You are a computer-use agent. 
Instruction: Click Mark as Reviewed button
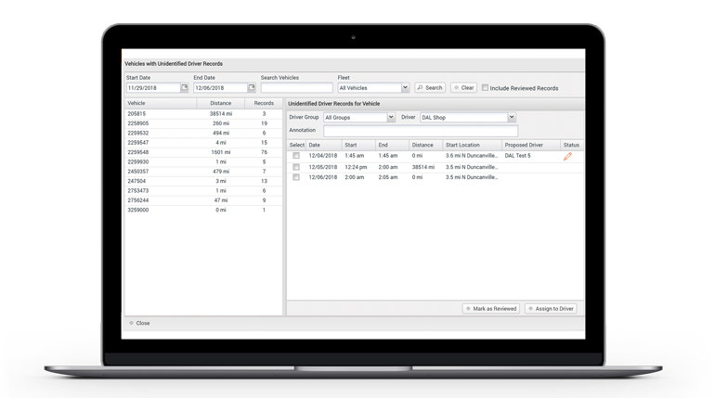490,308
